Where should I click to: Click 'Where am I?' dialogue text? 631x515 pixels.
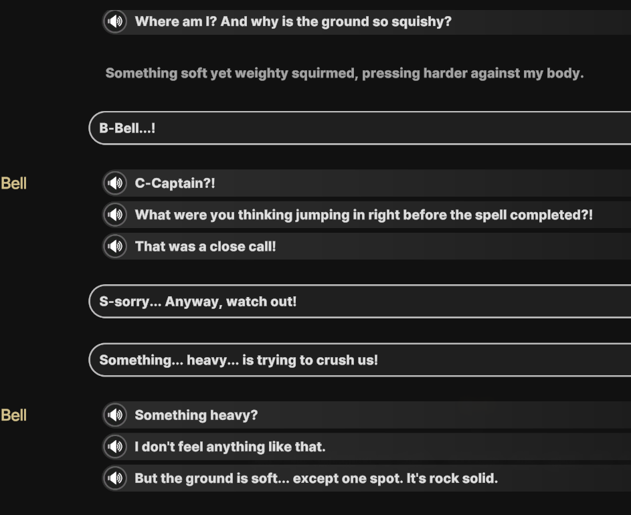(x=293, y=21)
